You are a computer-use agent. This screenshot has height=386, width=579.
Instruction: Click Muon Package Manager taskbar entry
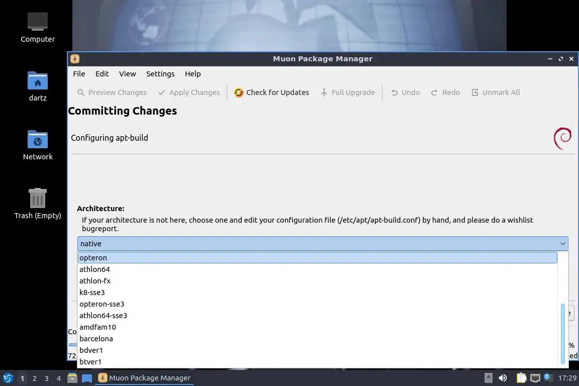click(144, 378)
